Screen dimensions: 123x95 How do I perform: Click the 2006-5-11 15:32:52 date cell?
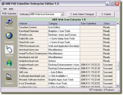click(x=91, y=83)
